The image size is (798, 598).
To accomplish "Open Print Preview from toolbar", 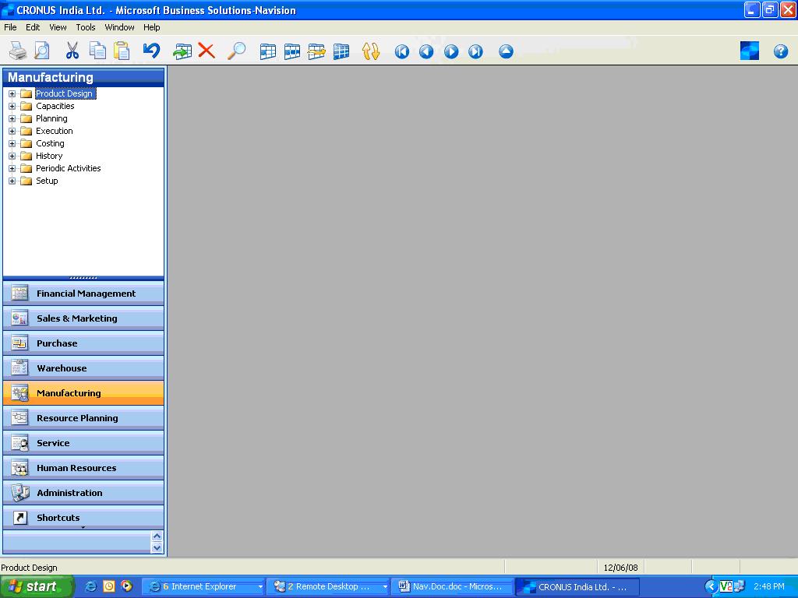I will click(x=42, y=51).
